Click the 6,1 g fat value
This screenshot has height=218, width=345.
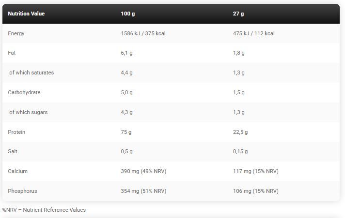[126, 53]
